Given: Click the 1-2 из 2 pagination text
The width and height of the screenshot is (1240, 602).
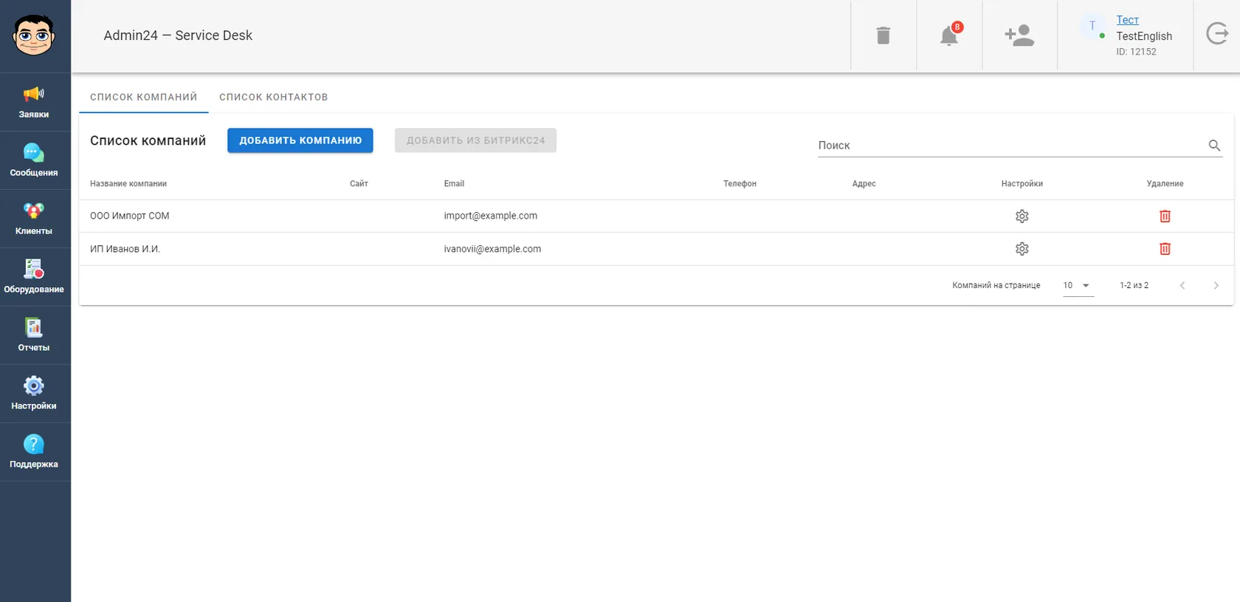Looking at the screenshot, I should [x=1134, y=286].
